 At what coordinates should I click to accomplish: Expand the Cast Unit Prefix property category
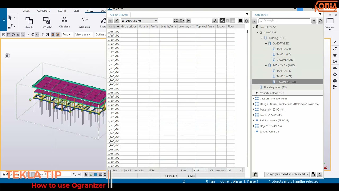click(x=254, y=99)
